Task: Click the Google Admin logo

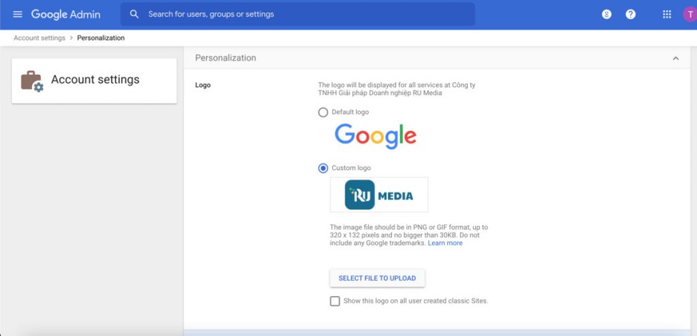Action: coord(66,14)
